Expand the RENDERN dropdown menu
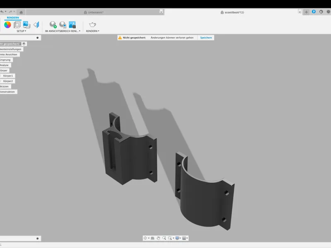This screenshot has height=248, width=331. pyautogui.click(x=92, y=31)
